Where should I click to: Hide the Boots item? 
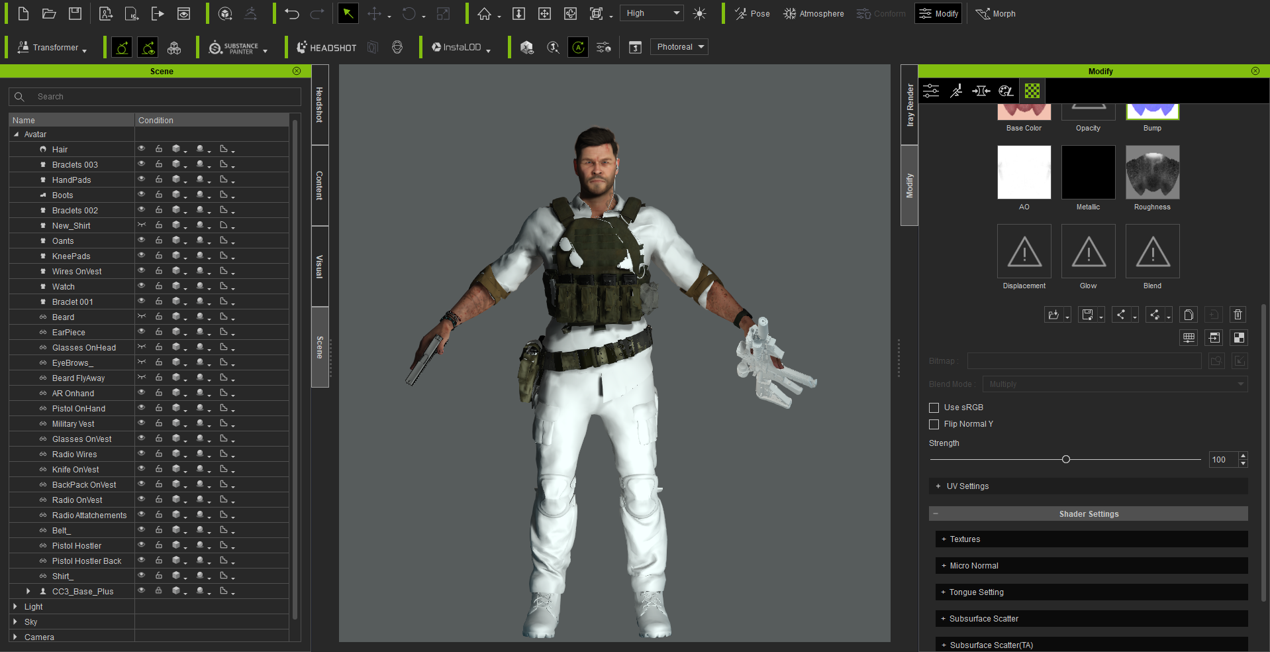(x=141, y=194)
